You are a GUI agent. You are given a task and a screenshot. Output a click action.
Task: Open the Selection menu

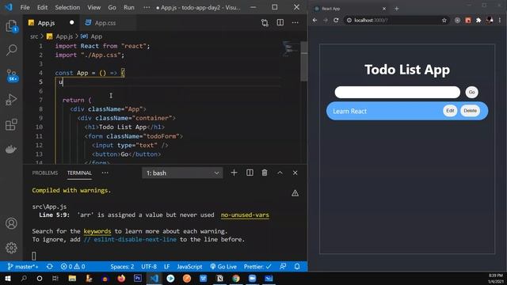click(x=67, y=7)
